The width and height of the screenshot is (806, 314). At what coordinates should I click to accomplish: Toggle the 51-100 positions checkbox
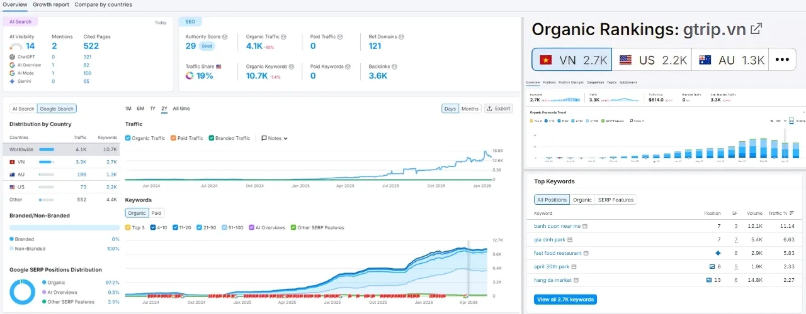coord(224,227)
